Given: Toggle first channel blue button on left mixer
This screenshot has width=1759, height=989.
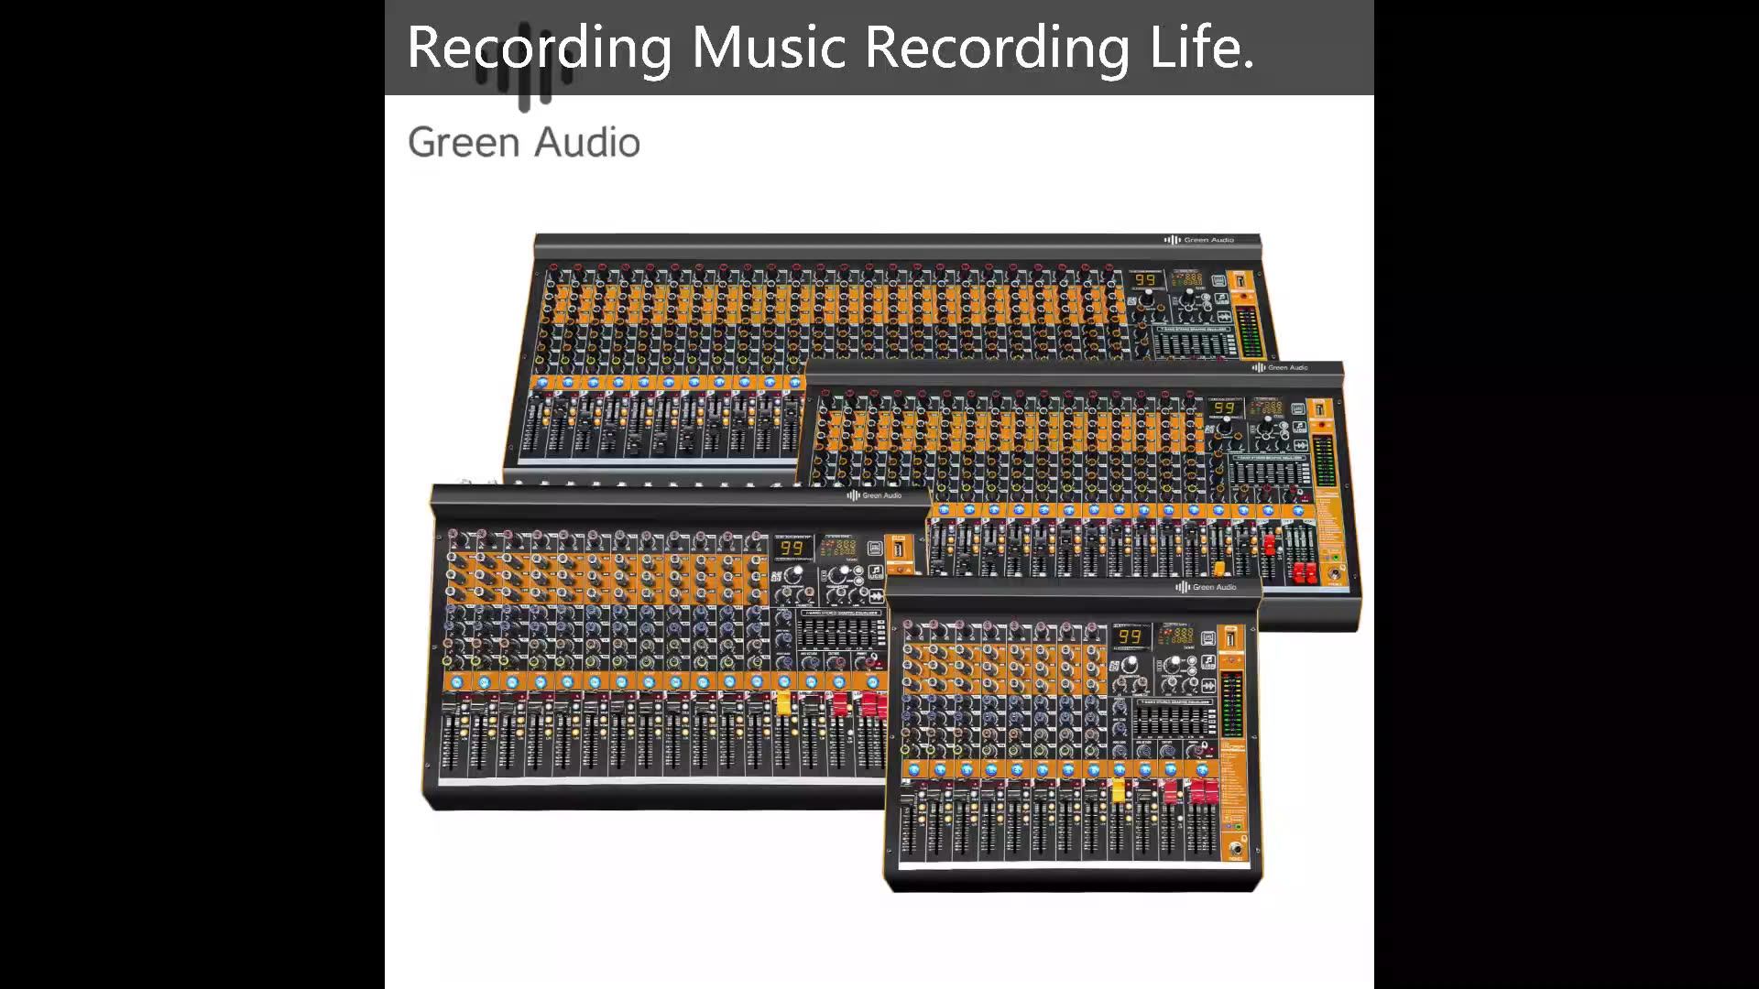Looking at the screenshot, I should 455,682.
